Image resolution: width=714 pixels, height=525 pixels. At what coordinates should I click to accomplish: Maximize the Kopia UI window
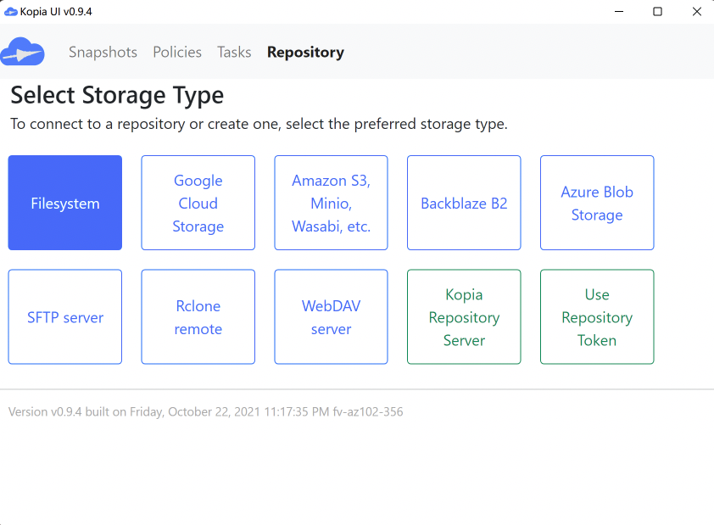[x=657, y=12]
